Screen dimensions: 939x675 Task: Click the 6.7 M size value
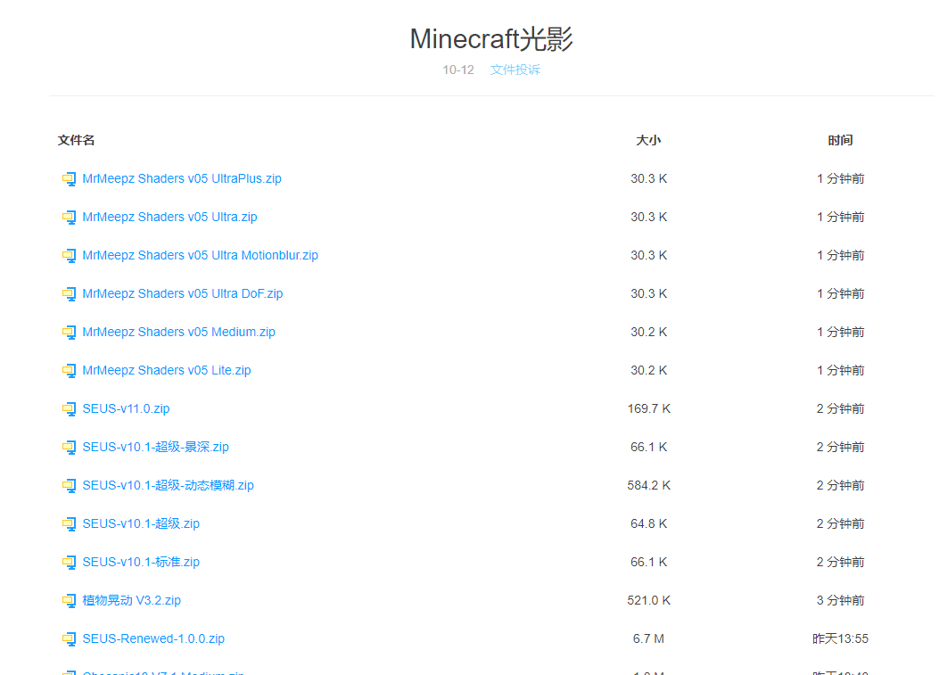click(x=648, y=638)
